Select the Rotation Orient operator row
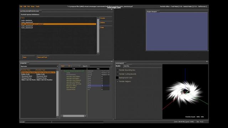The height and width of the screenshot is (128, 228). [38, 72]
